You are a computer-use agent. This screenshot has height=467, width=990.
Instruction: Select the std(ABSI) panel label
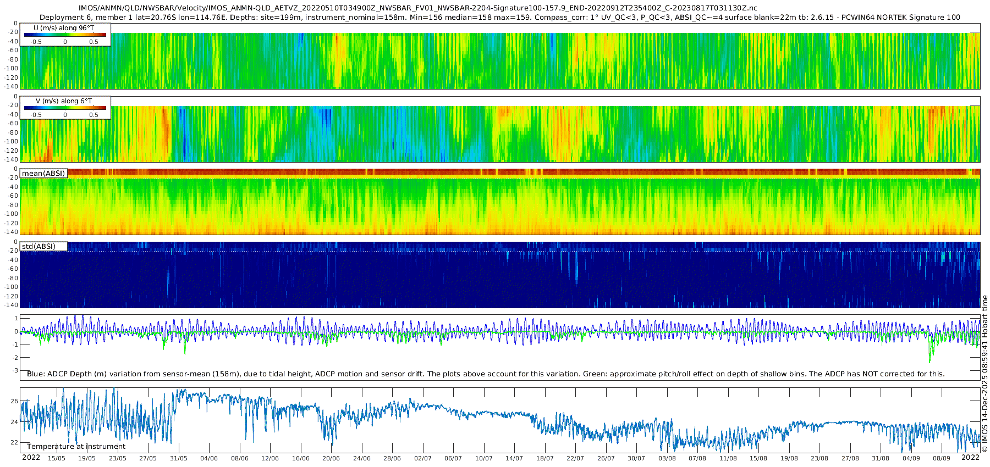click(38, 246)
